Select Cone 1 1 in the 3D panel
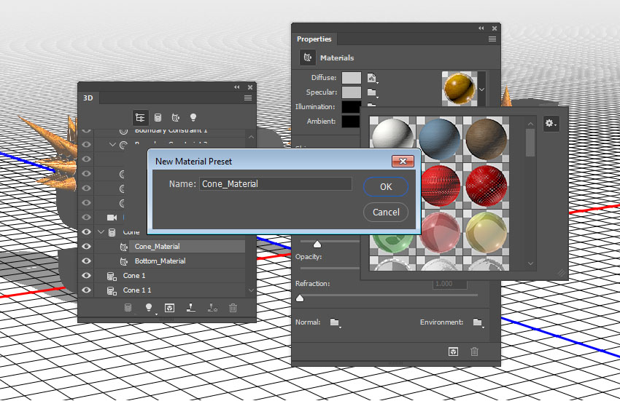 tap(137, 290)
